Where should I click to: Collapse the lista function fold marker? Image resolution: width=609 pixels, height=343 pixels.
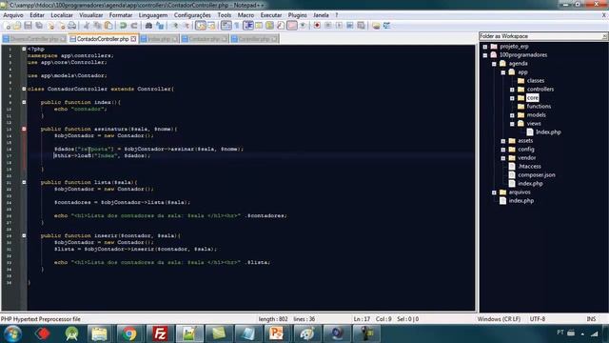pyautogui.click(x=24, y=182)
